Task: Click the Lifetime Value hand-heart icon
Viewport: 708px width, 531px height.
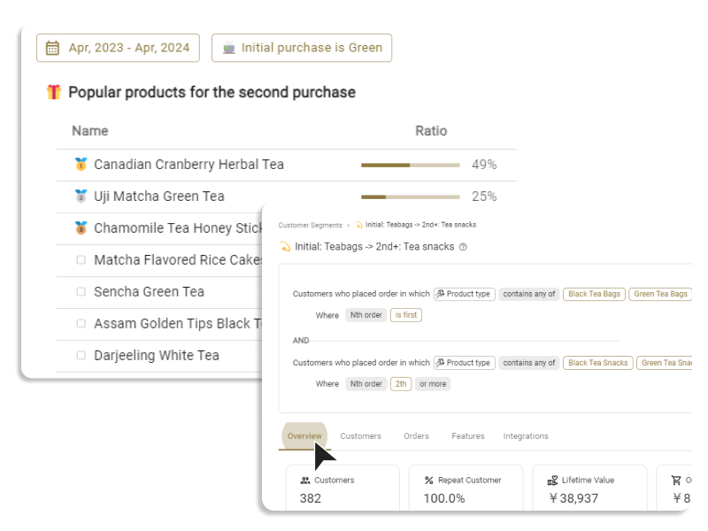Action: point(553,481)
